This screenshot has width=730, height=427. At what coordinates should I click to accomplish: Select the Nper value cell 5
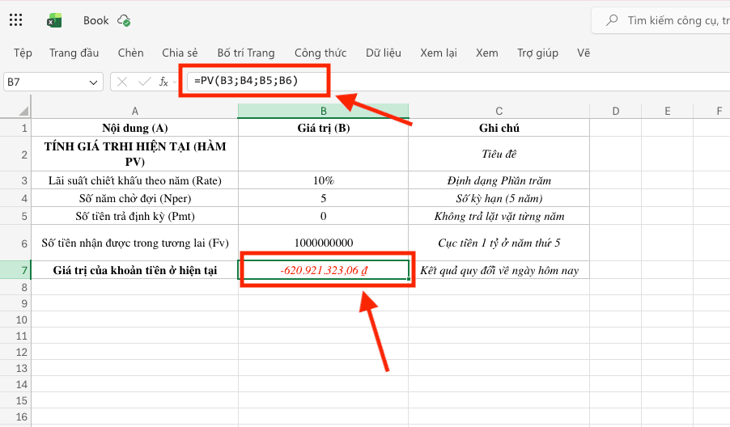point(323,198)
